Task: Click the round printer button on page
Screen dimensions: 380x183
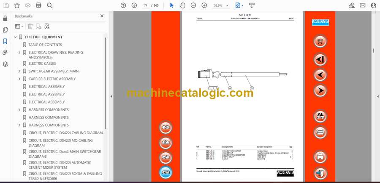Action: click(320, 132)
